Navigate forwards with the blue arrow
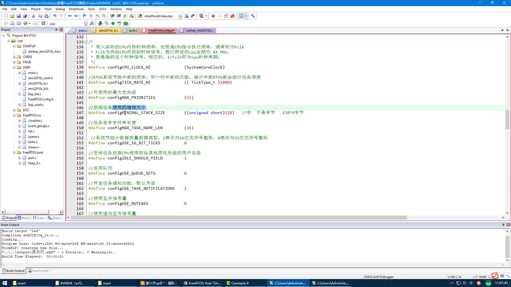Screen dimensions: 511x287 tap(76, 16)
